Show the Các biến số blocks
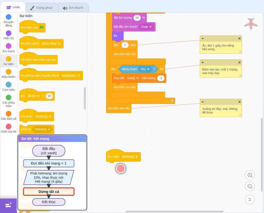 [9, 115]
